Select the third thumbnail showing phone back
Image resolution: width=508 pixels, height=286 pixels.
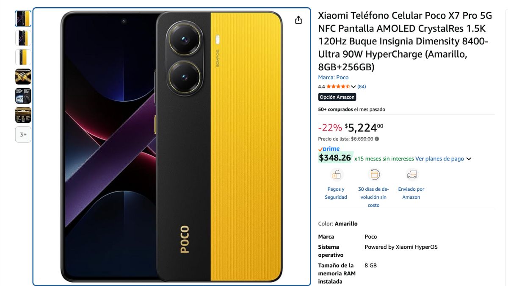click(x=23, y=57)
